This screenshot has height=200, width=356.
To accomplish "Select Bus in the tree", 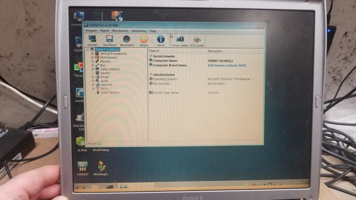I will pos(102,65).
